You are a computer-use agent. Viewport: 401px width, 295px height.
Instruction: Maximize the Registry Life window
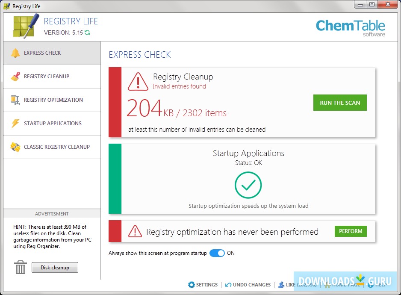372,5
